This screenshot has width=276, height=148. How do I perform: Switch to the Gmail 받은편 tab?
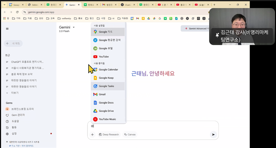110,5
